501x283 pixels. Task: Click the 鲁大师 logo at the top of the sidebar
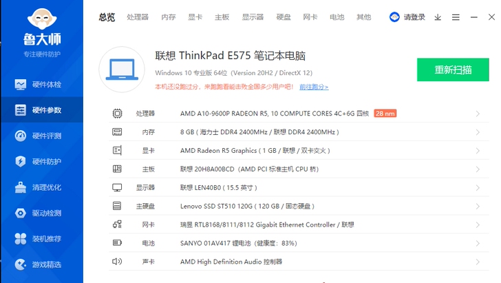[42, 27]
